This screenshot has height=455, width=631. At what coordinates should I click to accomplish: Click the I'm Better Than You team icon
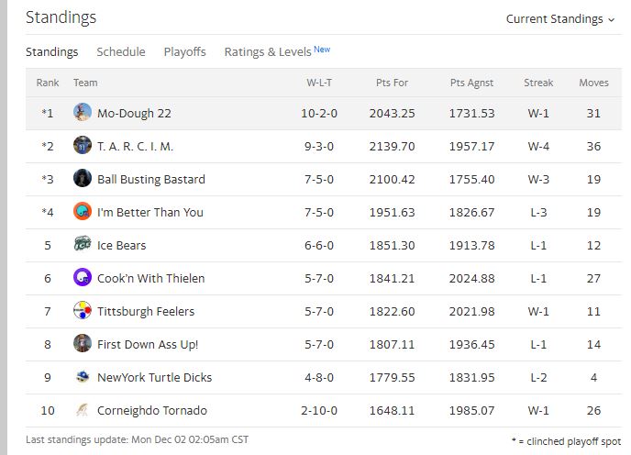pyautogui.click(x=83, y=212)
